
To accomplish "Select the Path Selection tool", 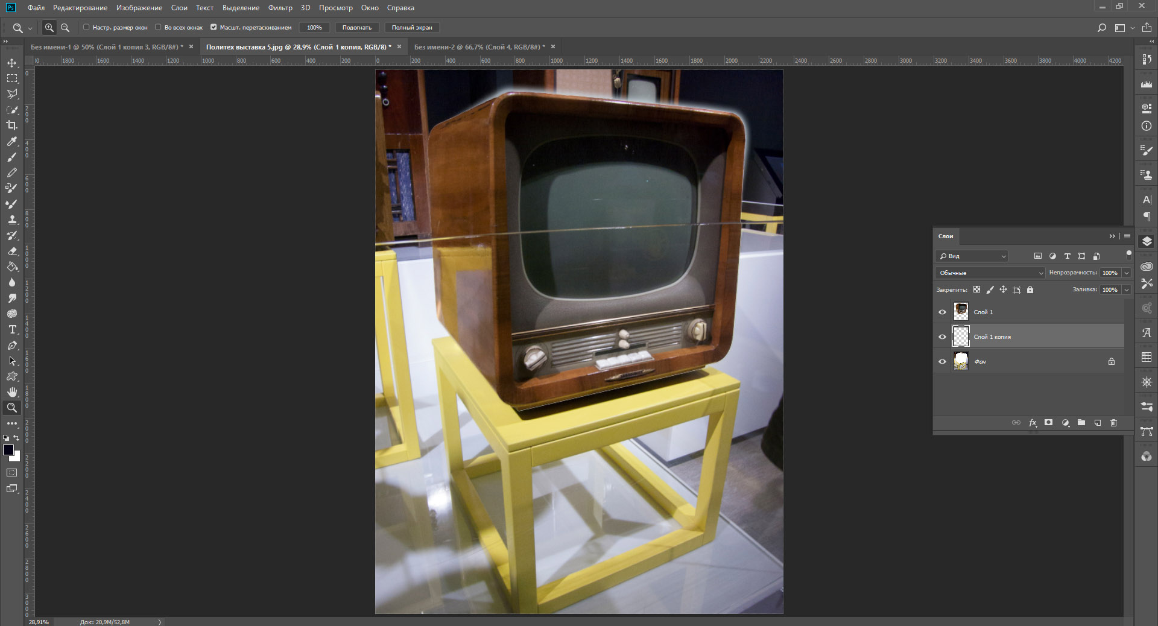I will [x=12, y=361].
